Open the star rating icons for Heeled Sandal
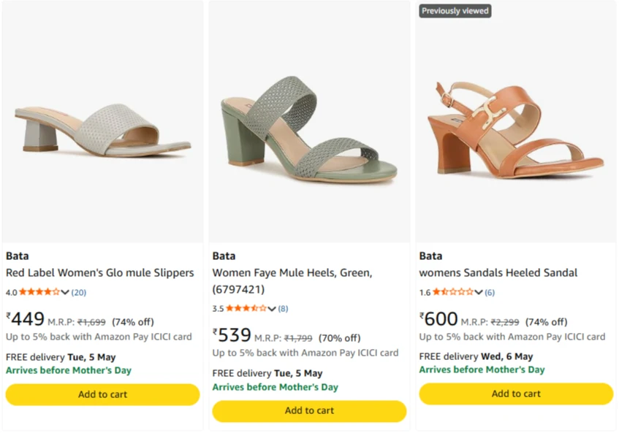This screenshot has width=619, height=433. click(453, 292)
